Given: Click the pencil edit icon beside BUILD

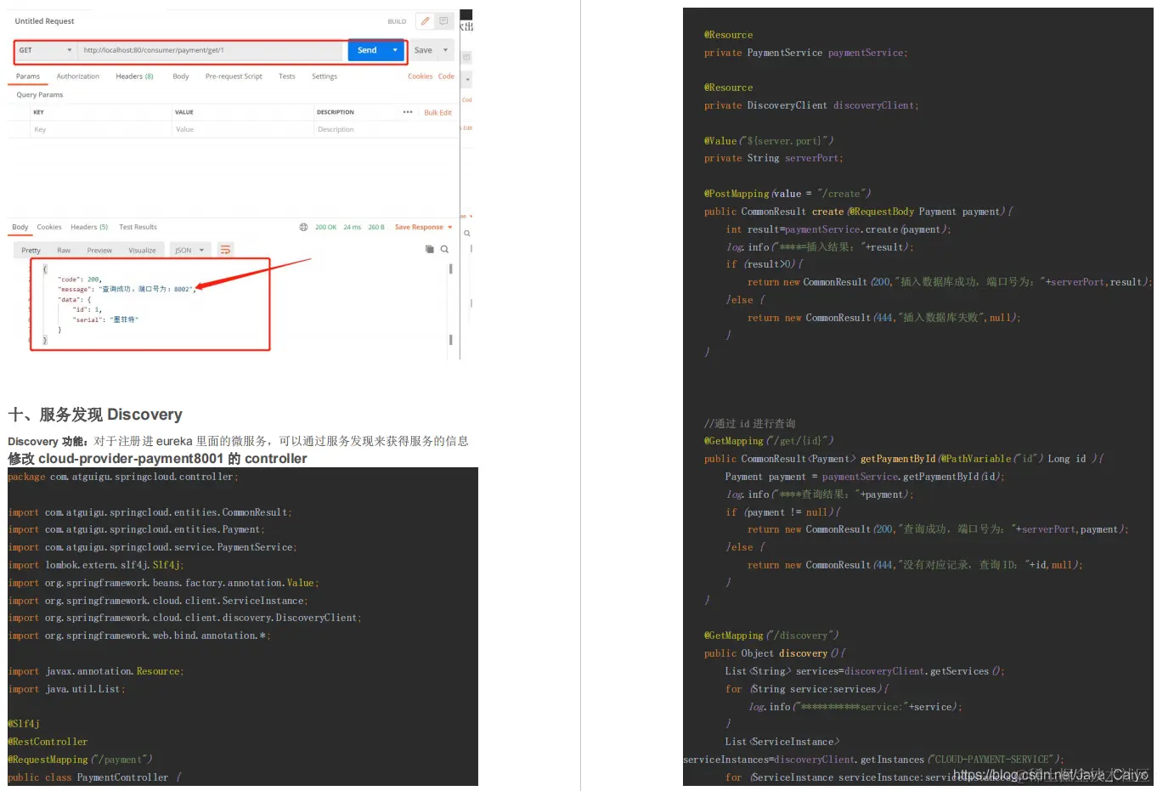Looking at the screenshot, I should 425,21.
